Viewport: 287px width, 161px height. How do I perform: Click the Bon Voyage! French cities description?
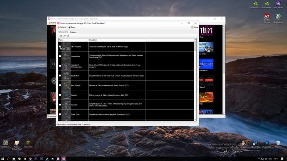click(x=109, y=85)
